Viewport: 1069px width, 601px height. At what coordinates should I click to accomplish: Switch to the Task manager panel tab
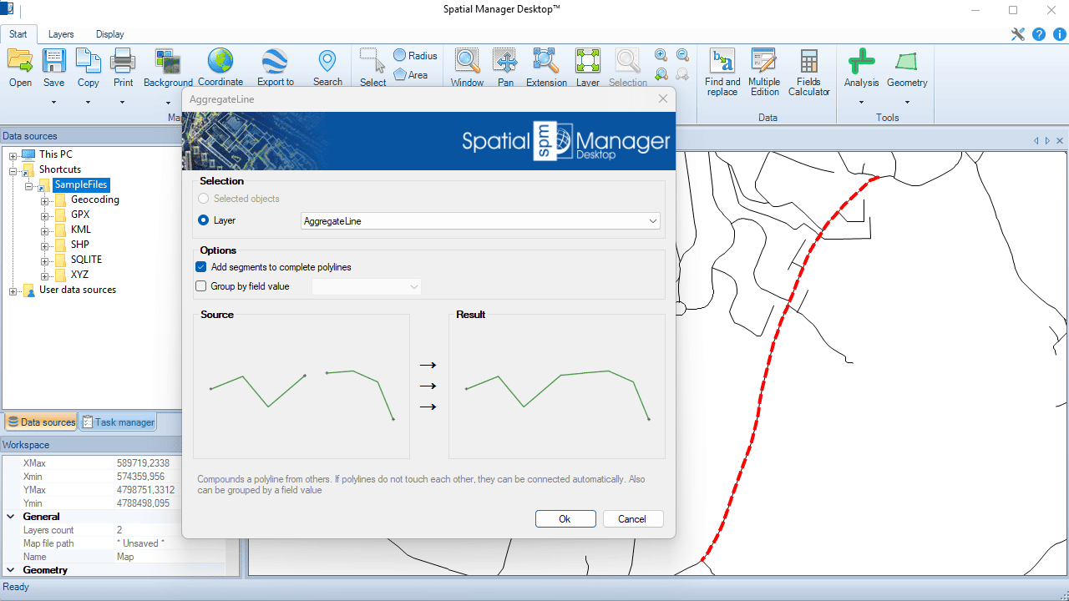118,422
